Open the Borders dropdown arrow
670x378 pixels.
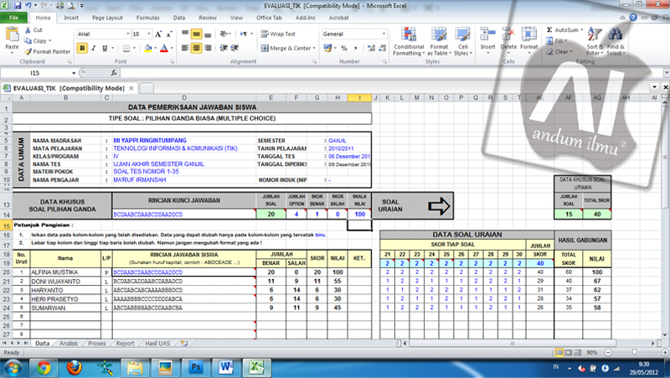pyautogui.click(x=135, y=48)
